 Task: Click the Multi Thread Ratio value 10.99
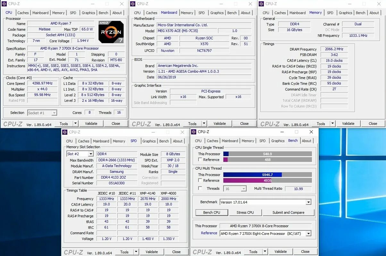(298, 189)
